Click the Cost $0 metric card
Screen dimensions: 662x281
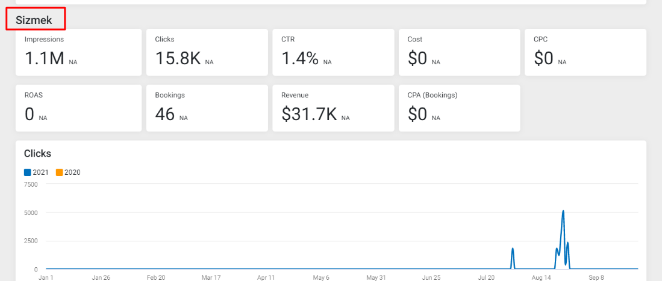(x=460, y=52)
